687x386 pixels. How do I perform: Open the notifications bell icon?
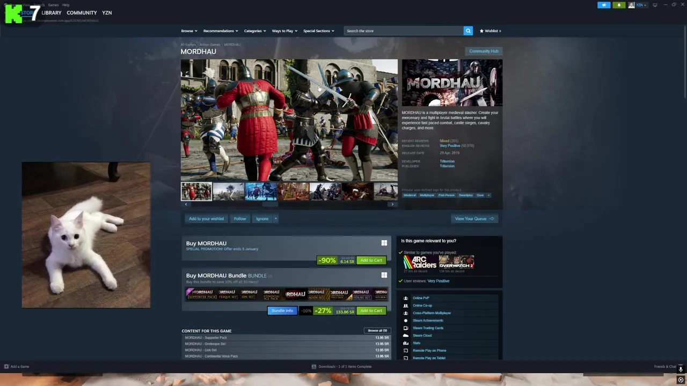pyautogui.click(x=618, y=5)
